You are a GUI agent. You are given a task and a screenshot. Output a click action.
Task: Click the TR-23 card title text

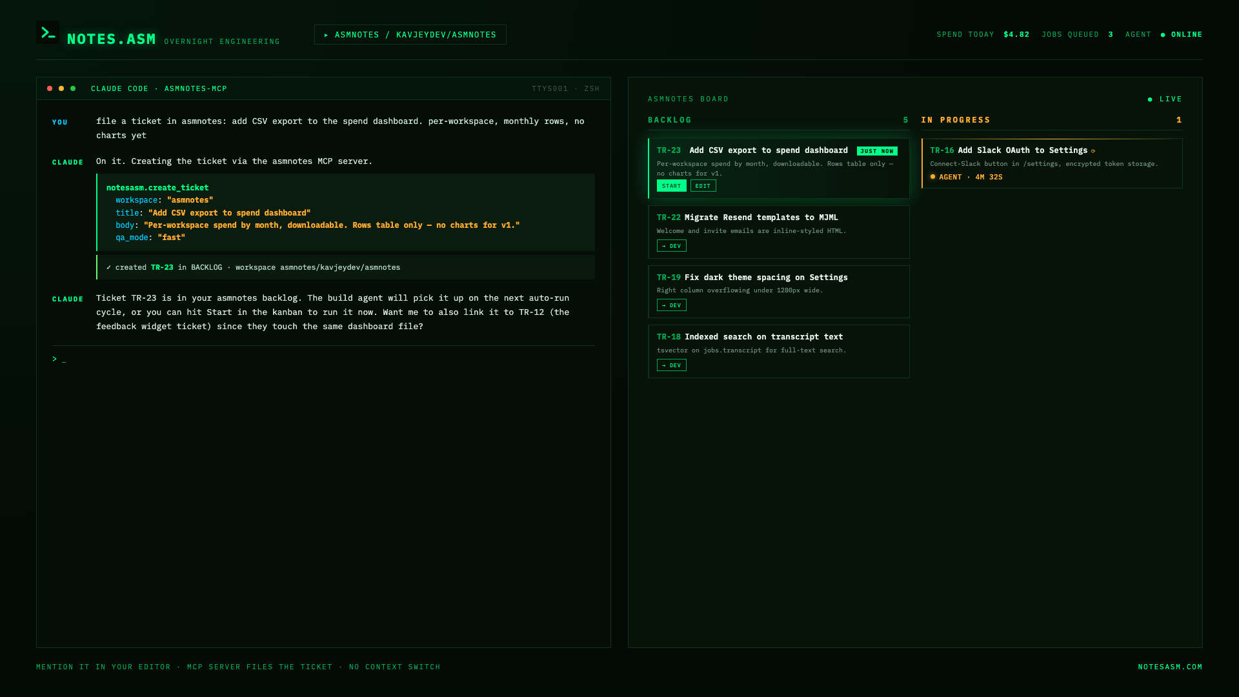(768, 150)
